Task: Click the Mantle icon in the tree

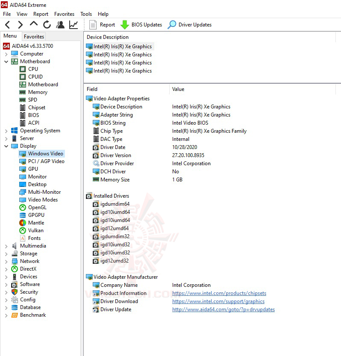Action: click(x=23, y=223)
